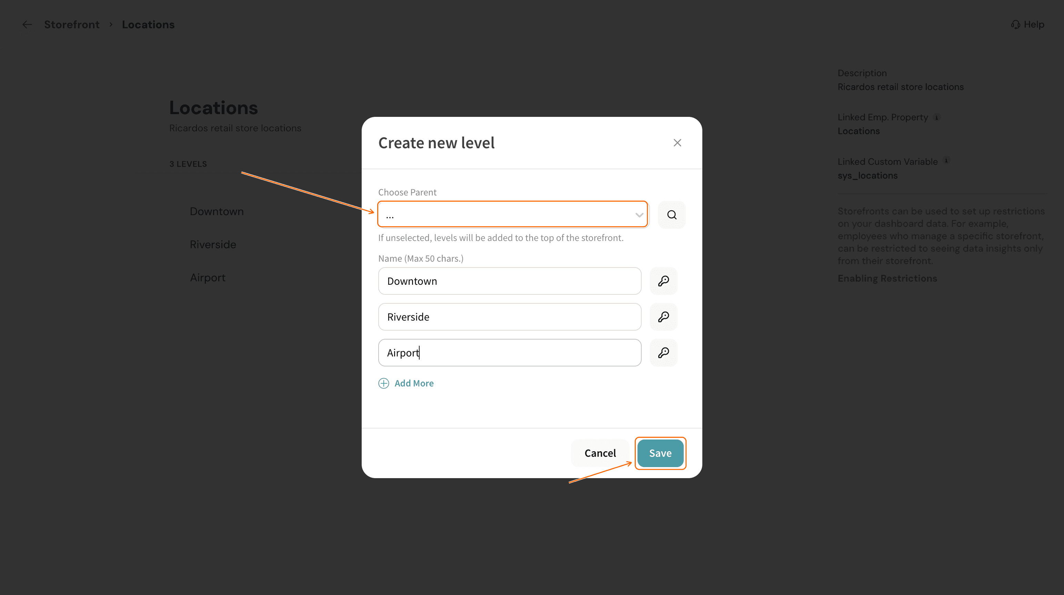Click the Add More link
This screenshot has height=595, width=1064.
(x=414, y=383)
